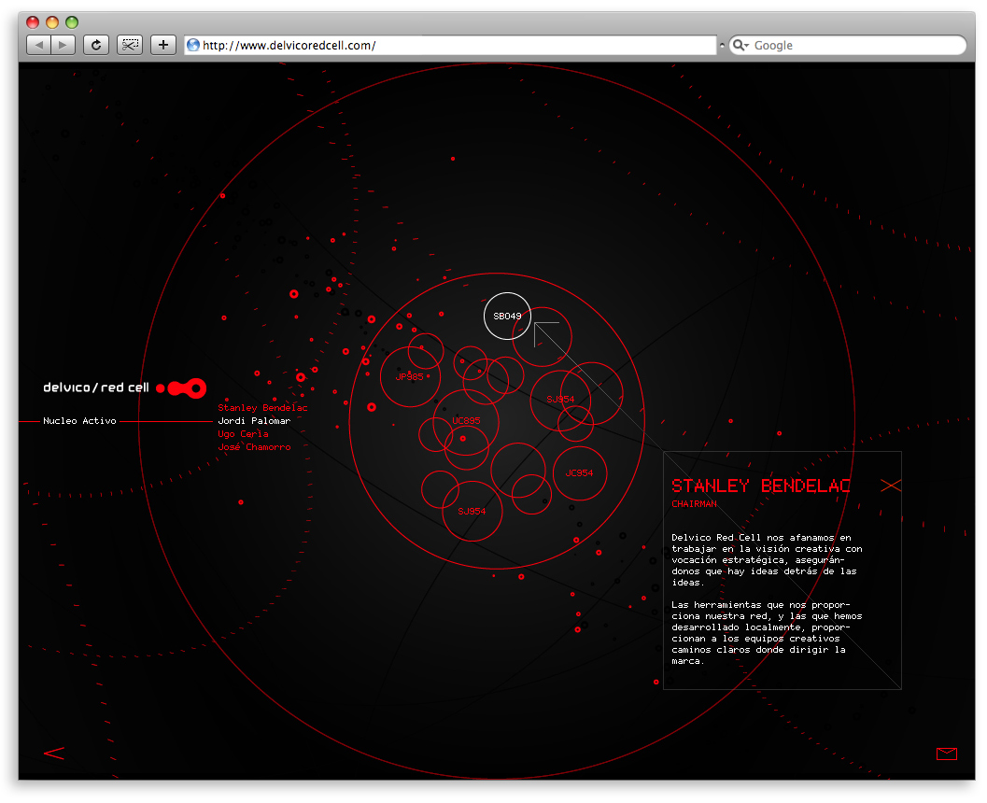Screen dimensions: 987x803
Task: Open the Google search magnifier dropdown
Action: point(740,45)
